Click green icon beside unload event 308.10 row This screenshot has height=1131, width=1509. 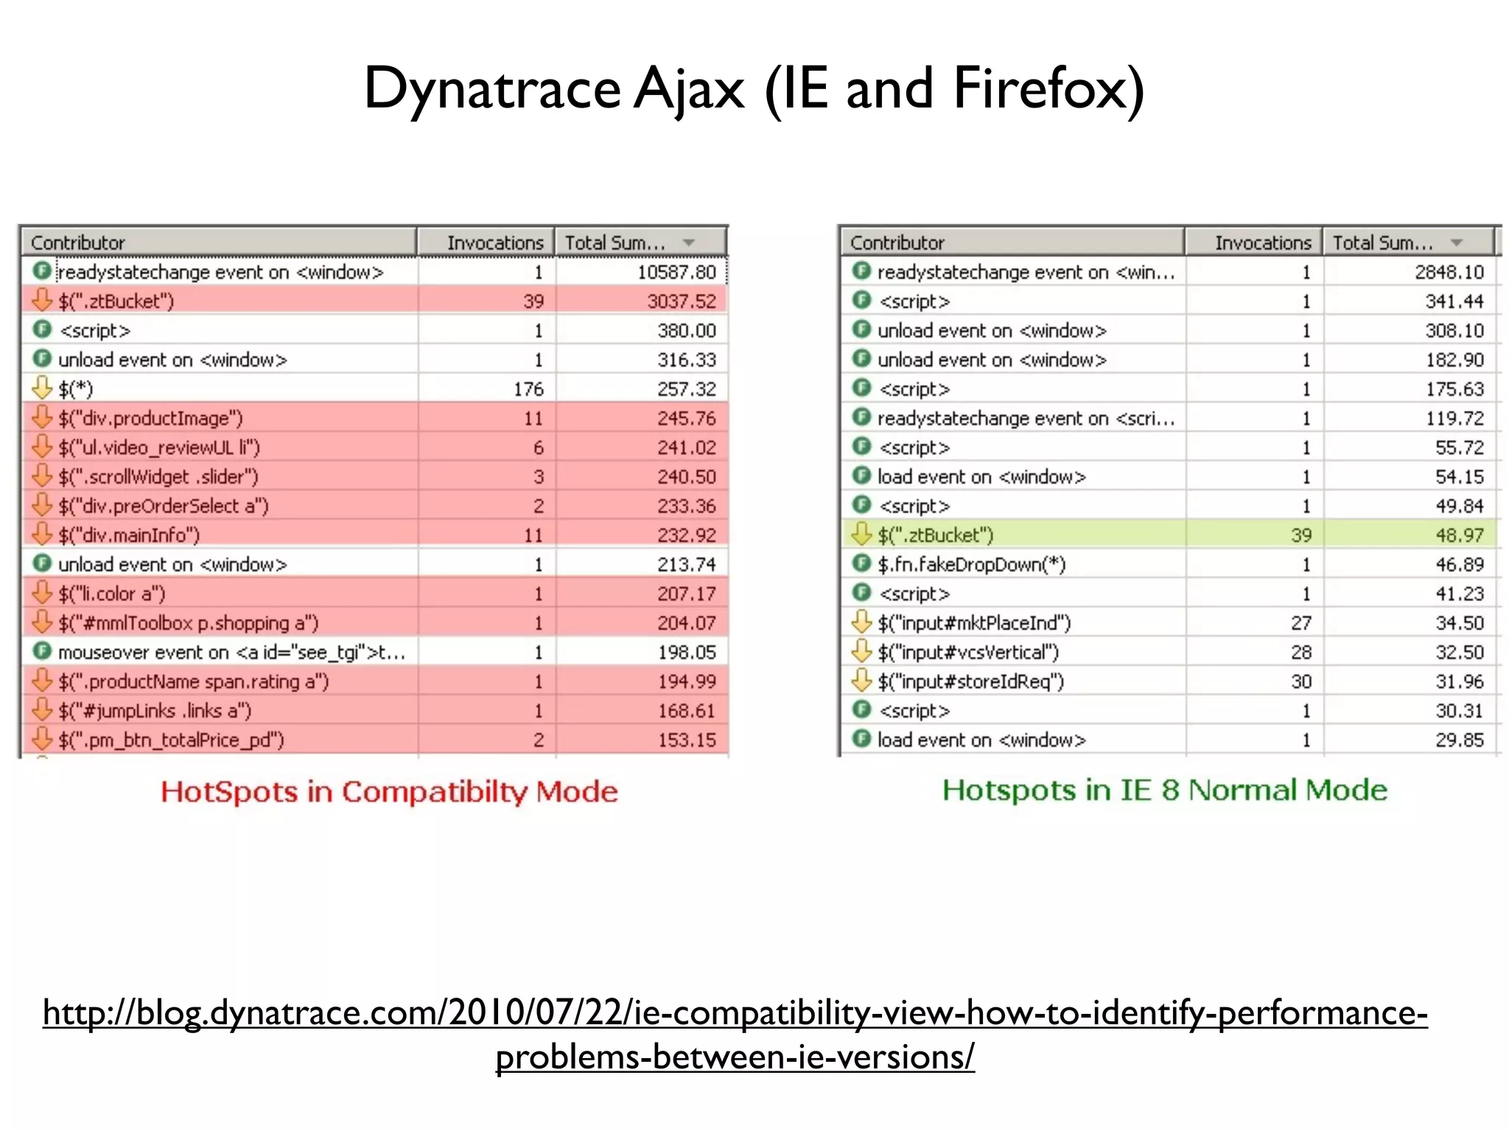point(861,329)
